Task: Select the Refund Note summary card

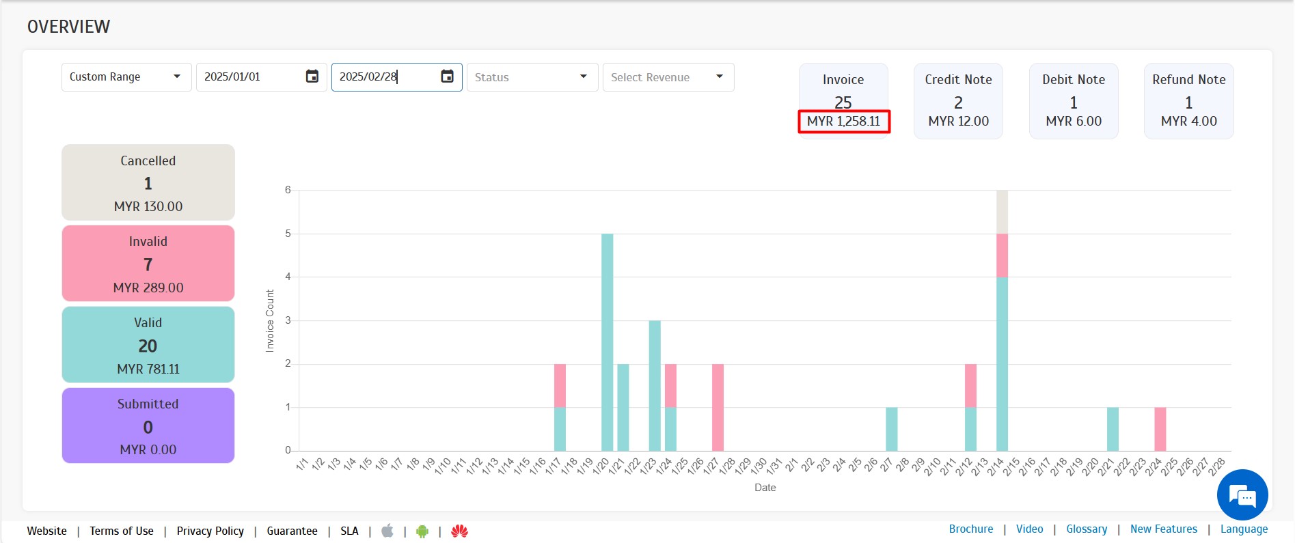Action: point(1188,101)
